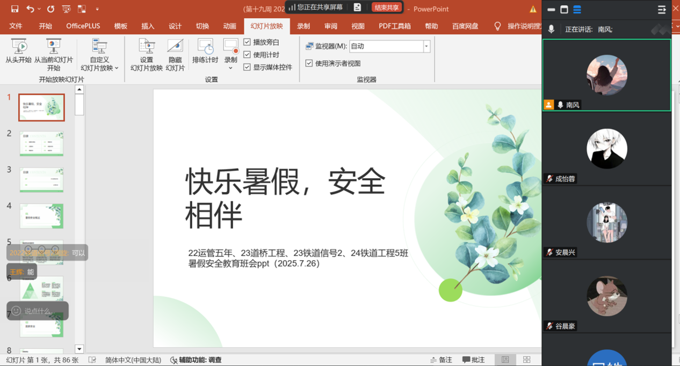Click the Rehearse Timings icon
Image resolution: width=680 pixels, height=366 pixels.
tap(205, 47)
